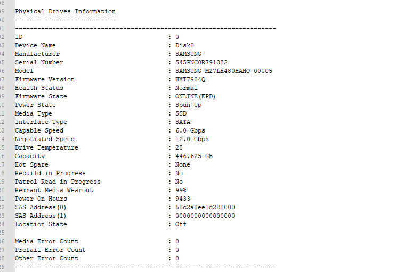Select the model value SAMSUNG MZ7LH480HAHQ-00005
Viewport: 404px width, 272px height.
pos(223,71)
